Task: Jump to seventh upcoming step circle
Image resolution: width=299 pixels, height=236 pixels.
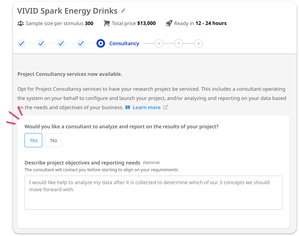Action: click(179, 44)
